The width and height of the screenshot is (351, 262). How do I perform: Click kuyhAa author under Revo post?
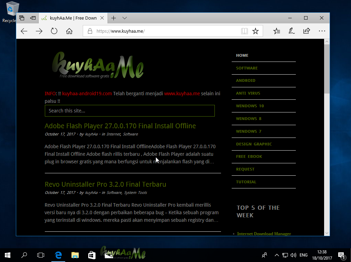pyautogui.click(x=91, y=193)
